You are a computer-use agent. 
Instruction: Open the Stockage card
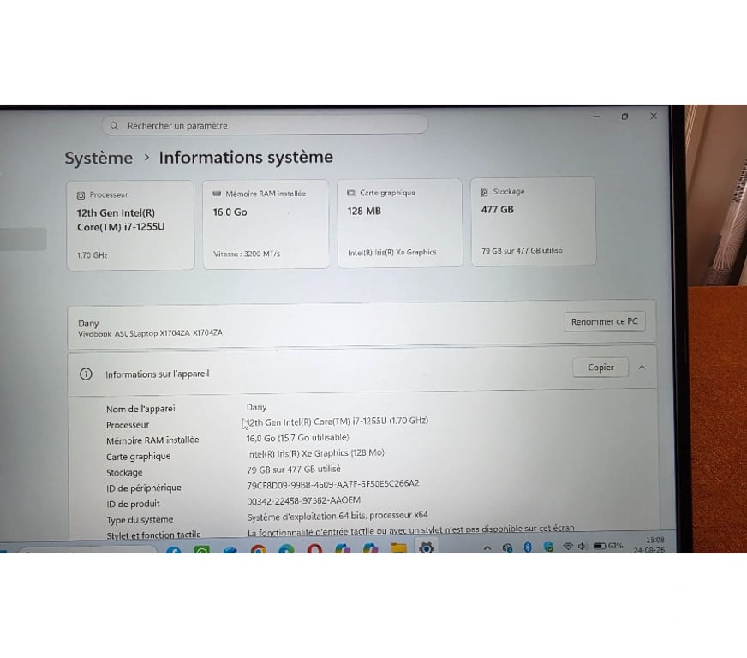pos(533,221)
